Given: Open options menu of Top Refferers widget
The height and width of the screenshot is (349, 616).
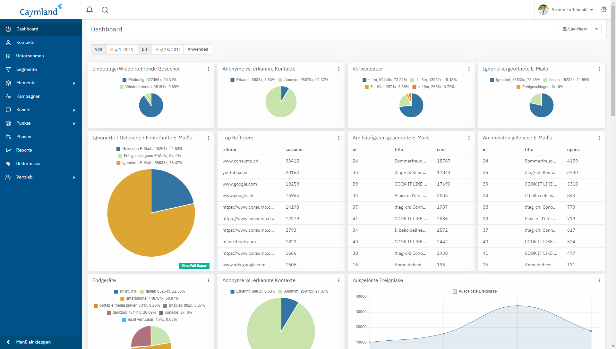Looking at the screenshot, I should pyautogui.click(x=339, y=138).
